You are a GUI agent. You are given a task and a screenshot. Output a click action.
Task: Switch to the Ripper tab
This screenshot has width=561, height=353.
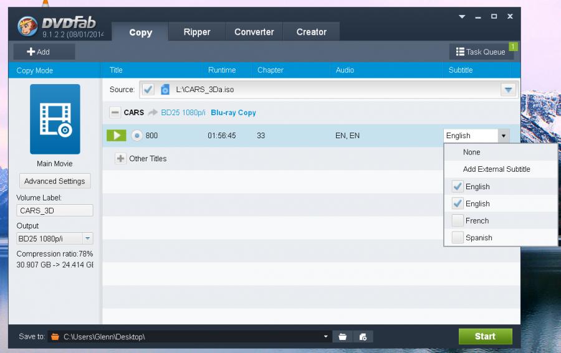(197, 32)
